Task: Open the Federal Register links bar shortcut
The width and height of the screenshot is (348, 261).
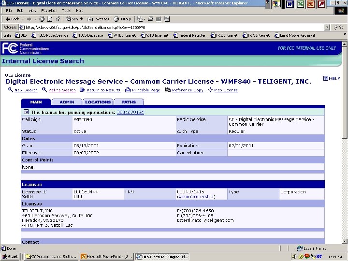Action: pyautogui.click(x=189, y=35)
